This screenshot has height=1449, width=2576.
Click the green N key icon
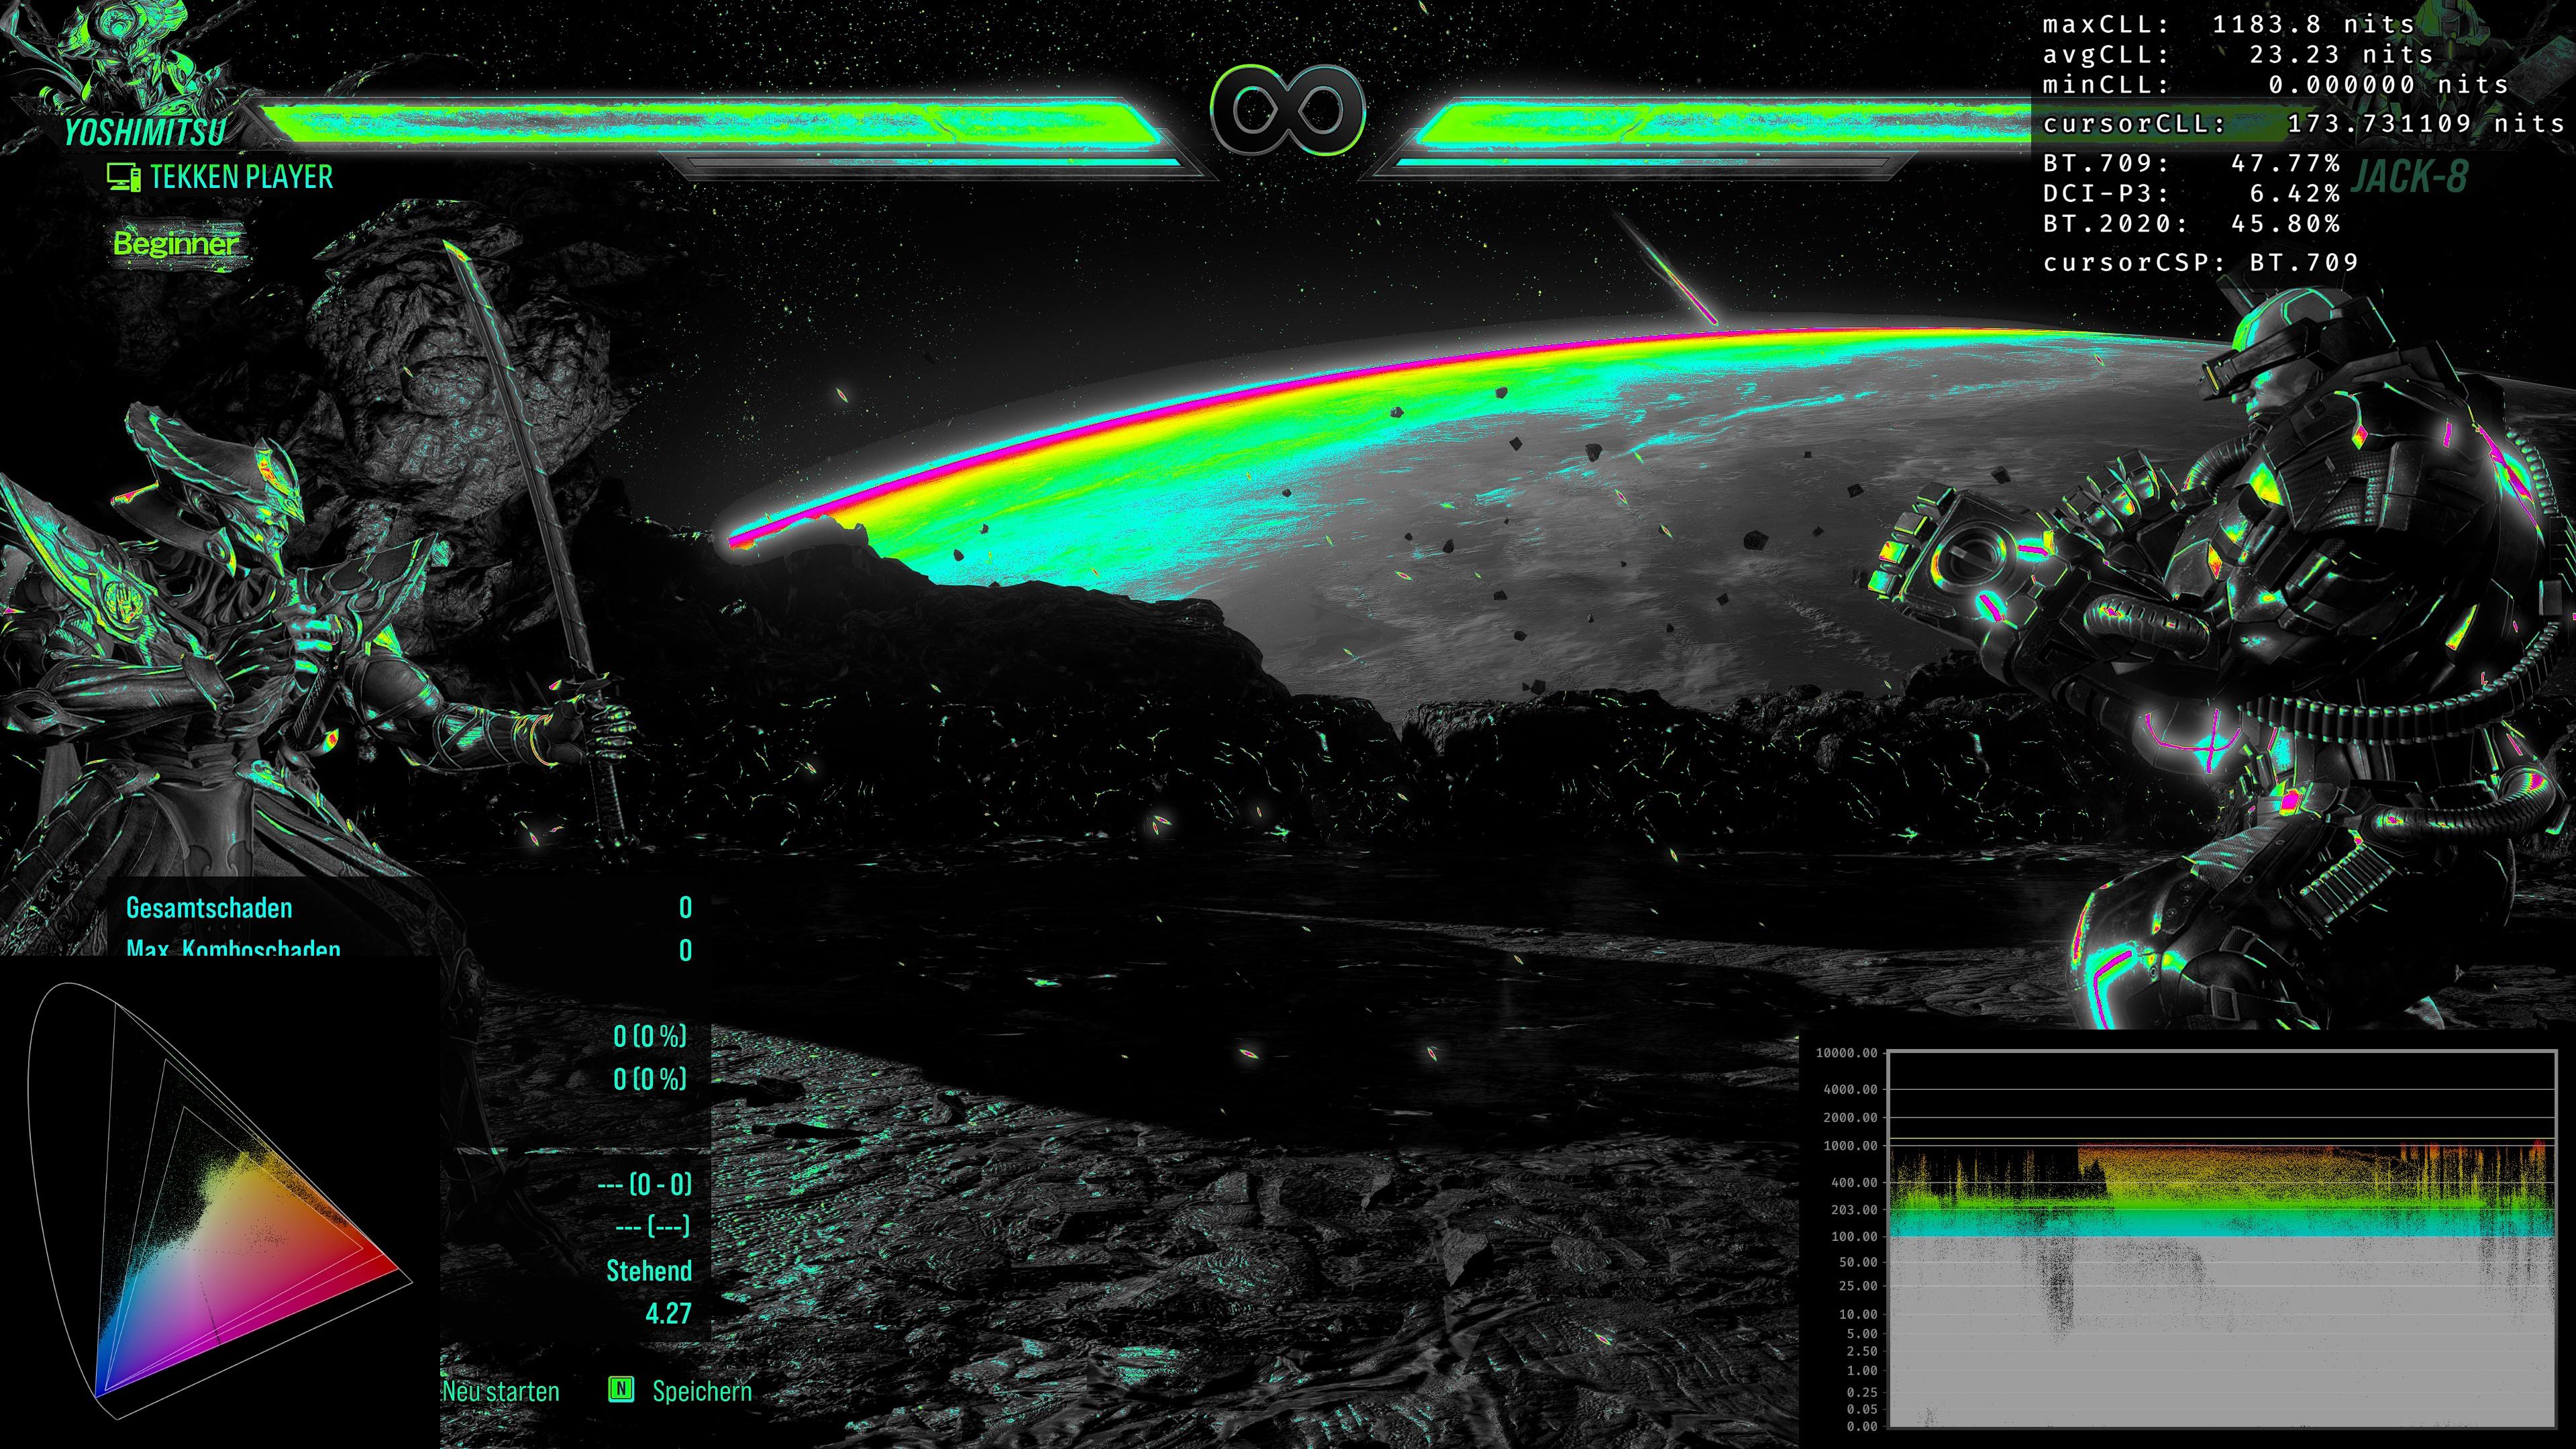[x=621, y=1389]
